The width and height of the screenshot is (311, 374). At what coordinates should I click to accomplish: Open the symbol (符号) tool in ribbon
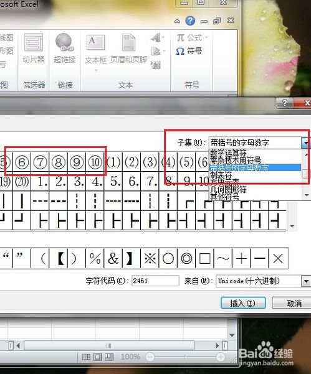189,51
